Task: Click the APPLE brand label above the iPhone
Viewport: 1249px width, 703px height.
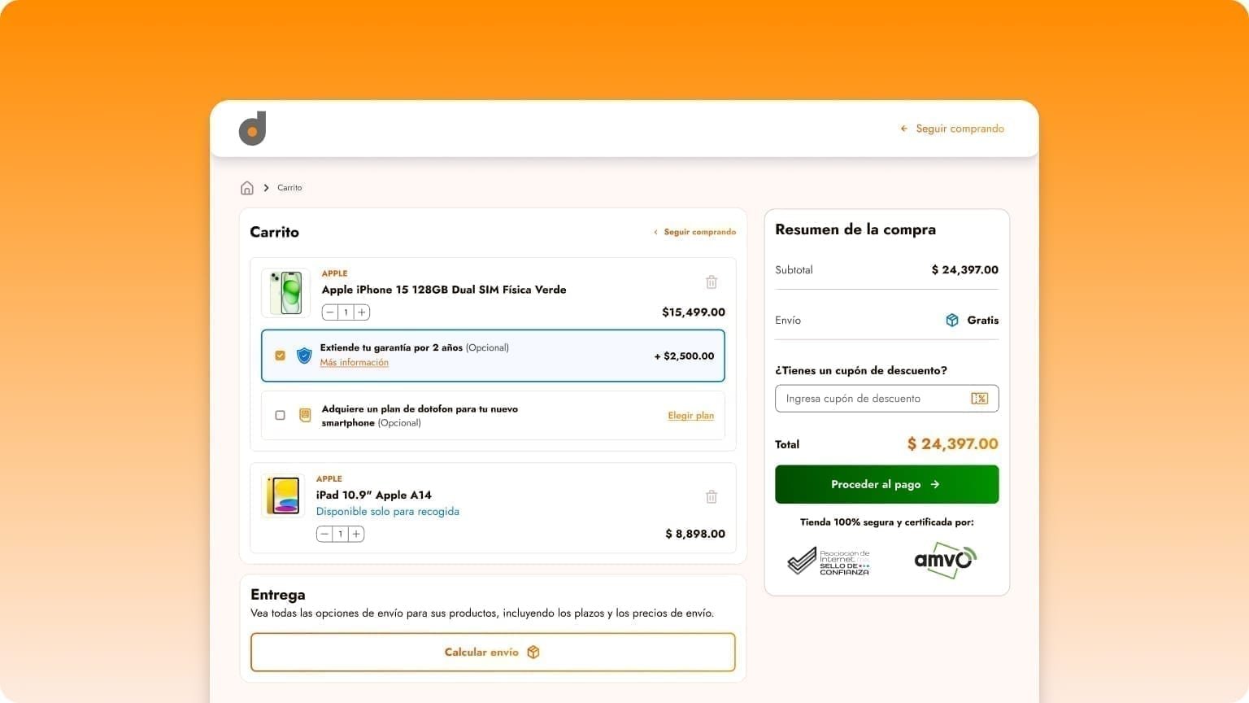Action: point(334,273)
